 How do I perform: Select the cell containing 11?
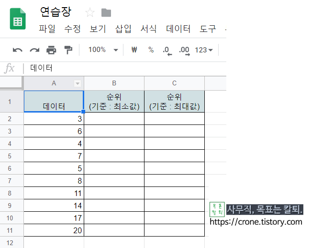coord(54,193)
